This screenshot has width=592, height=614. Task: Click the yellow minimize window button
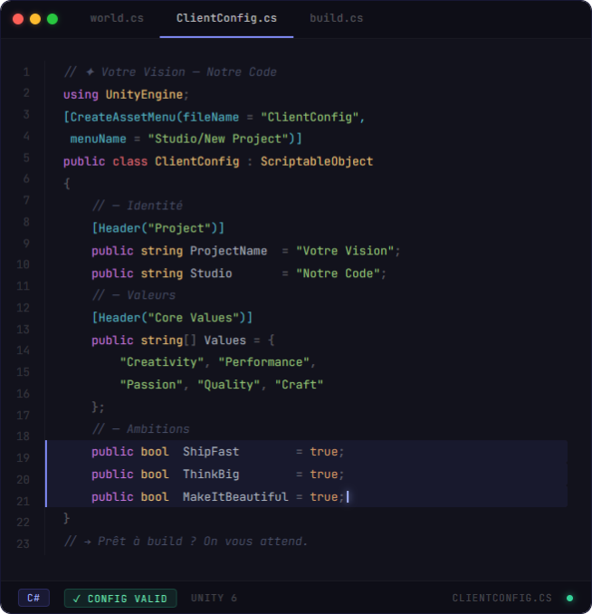point(35,18)
